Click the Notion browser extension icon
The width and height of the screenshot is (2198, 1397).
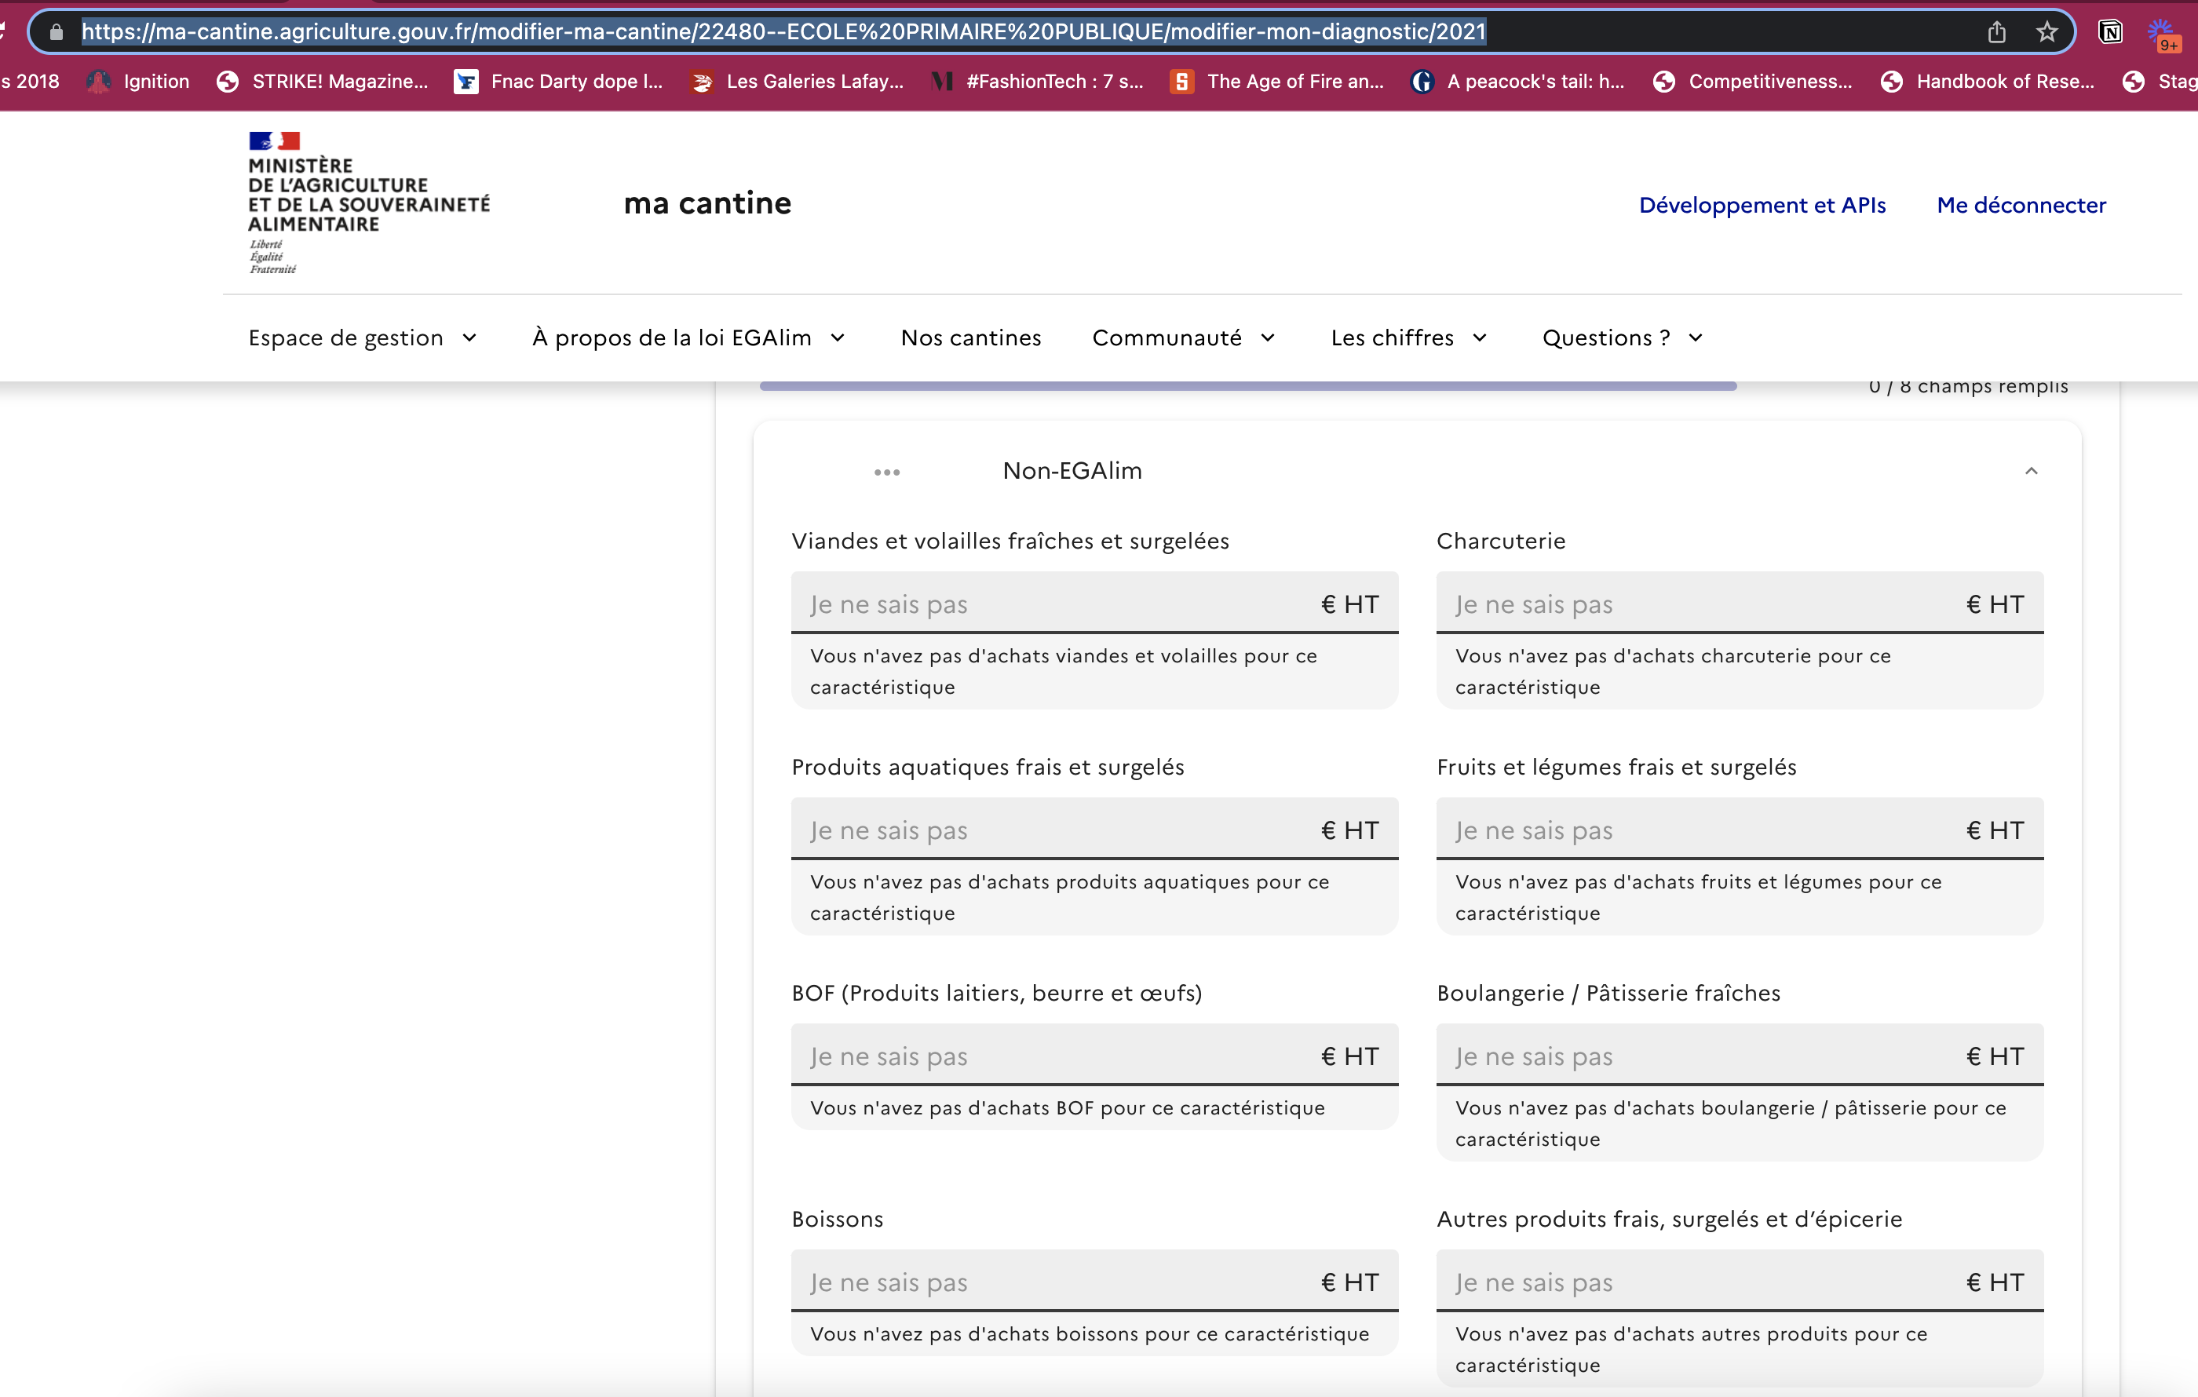tap(2110, 32)
